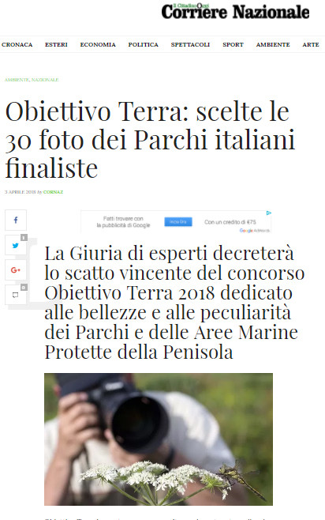Open the Esteri menu section

[x=56, y=44]
